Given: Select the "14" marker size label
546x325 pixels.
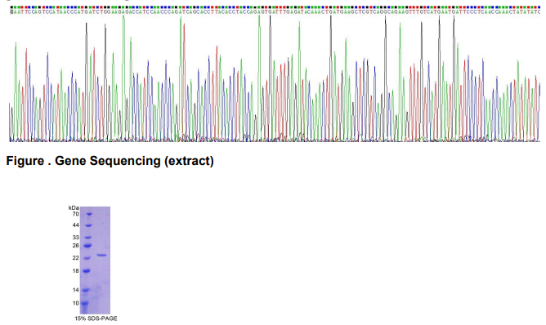Looking at the screenshot, I should [75, 290].
